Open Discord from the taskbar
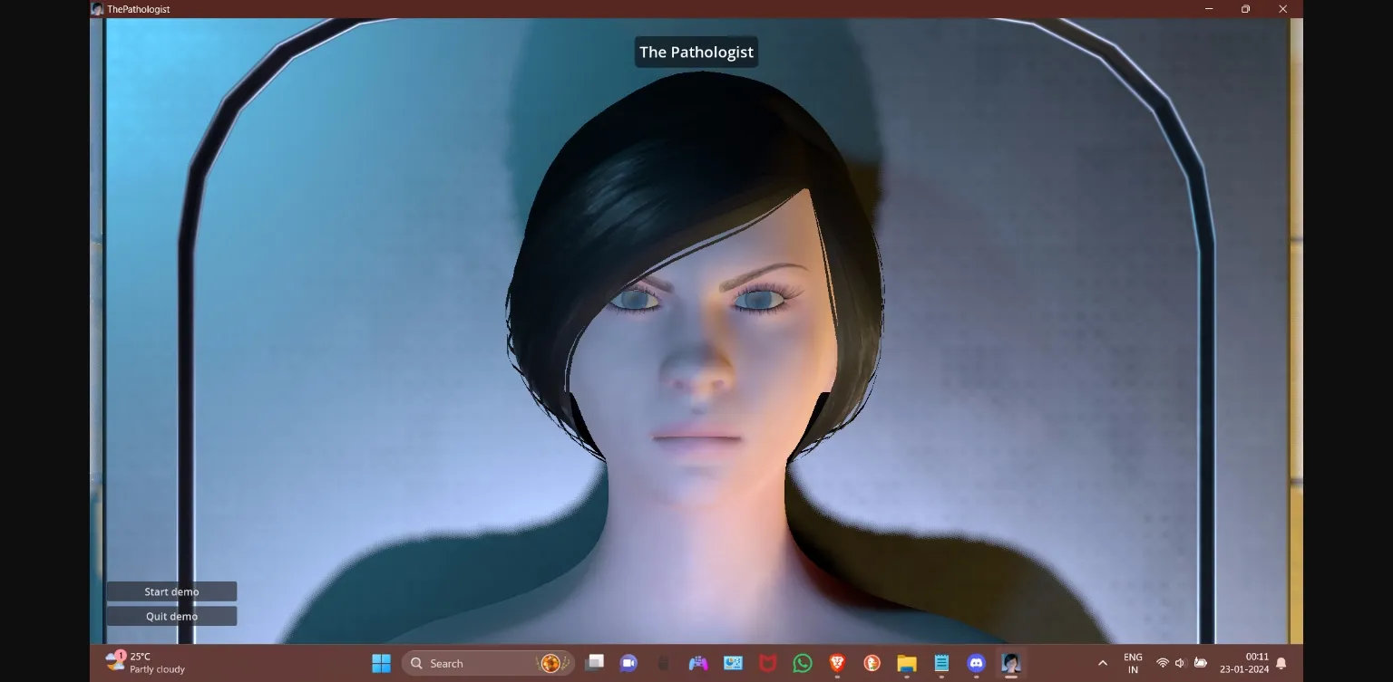 [976, 663]
